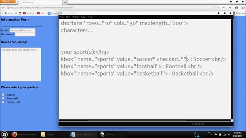
Task: Click the maxlength="200" code line
Action: click(x=124, y=23)
